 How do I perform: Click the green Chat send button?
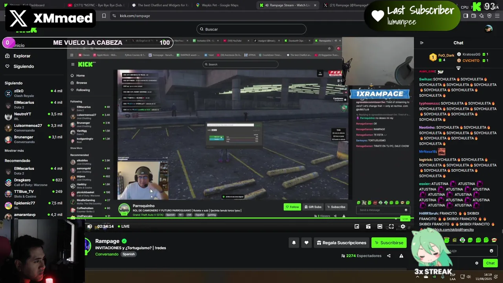coord(490,263)
